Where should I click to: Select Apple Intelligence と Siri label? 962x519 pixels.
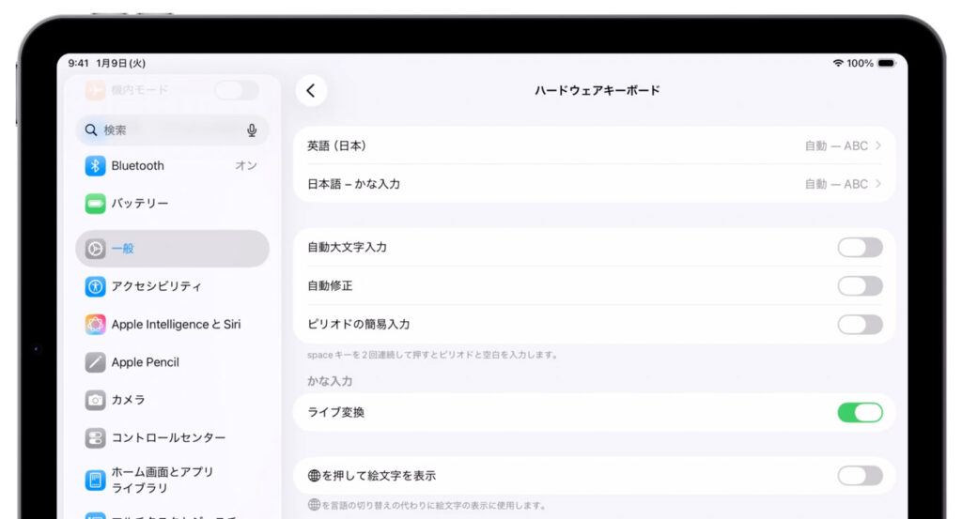(176, 324)
